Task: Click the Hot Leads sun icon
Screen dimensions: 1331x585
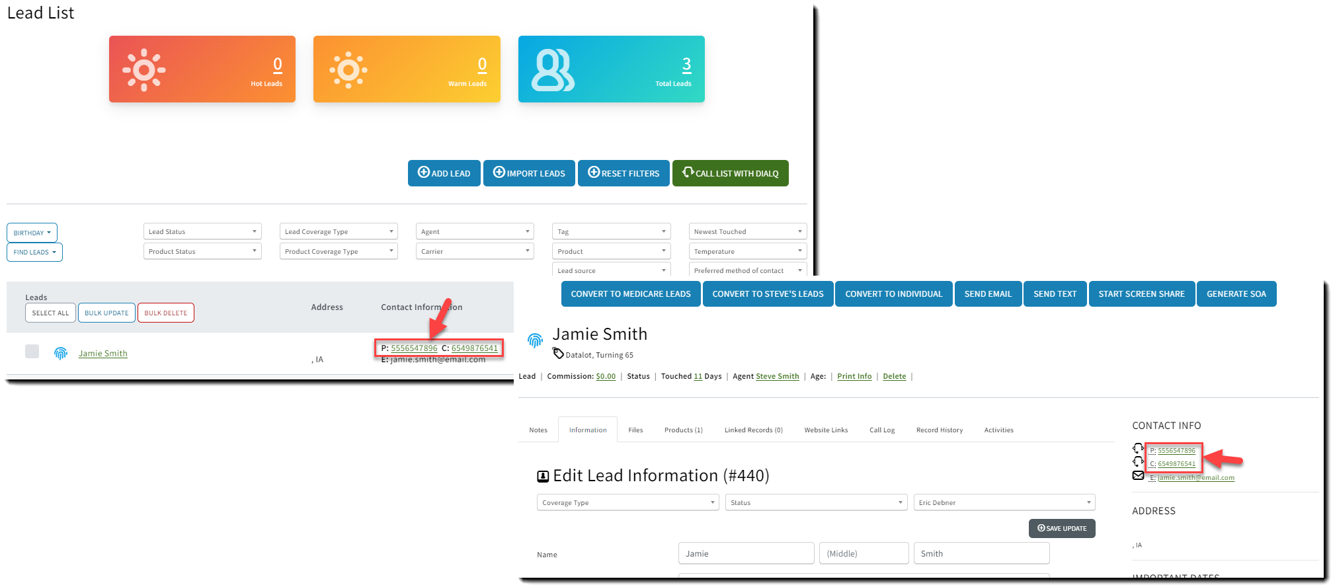Action: pos(144,69)
